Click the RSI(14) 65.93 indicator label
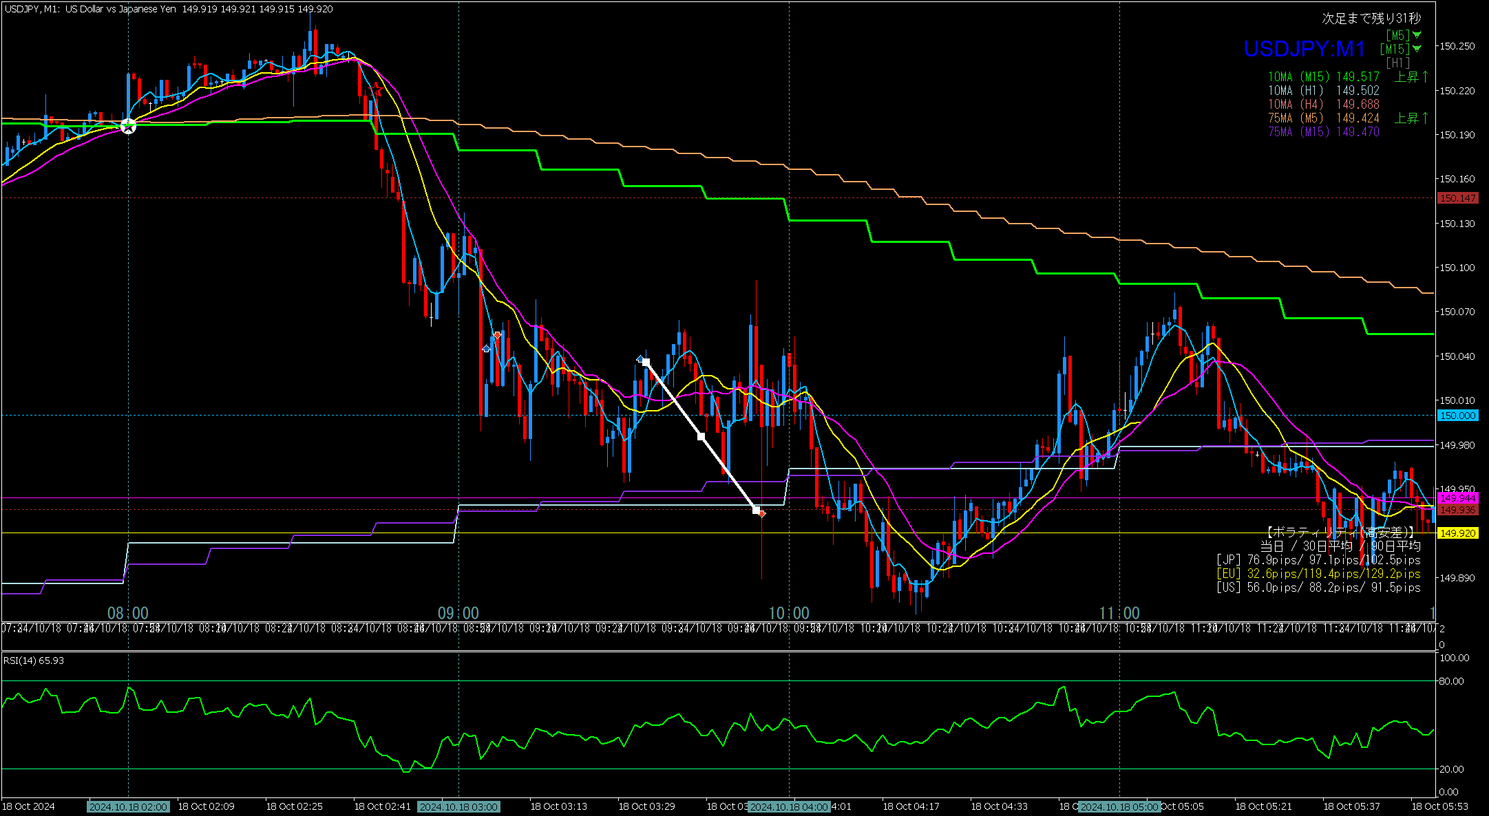 click(34, 661)
